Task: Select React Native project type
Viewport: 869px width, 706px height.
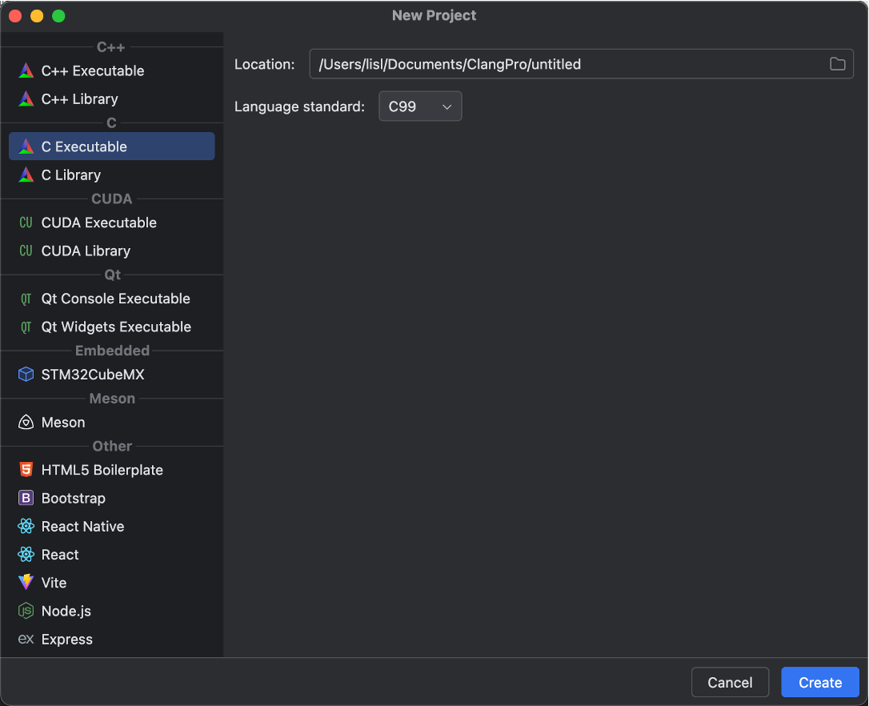Action: 82,527
